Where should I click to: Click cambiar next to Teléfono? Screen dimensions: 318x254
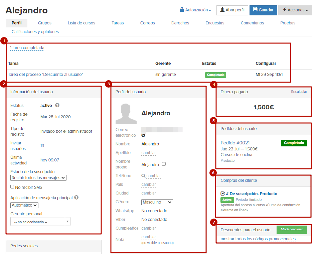(154, 176)
